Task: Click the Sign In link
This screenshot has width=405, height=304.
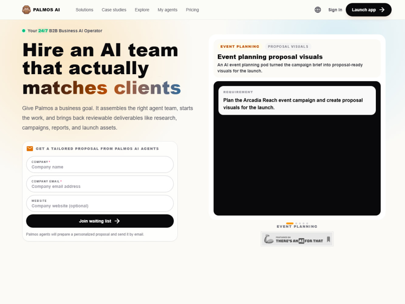Action: pos(335,10)
